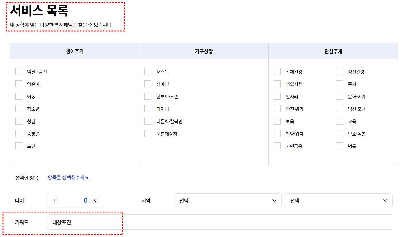405x237 pixels.
Task: Check the 저소득 checkbox
Action: [x=148, y=71]
